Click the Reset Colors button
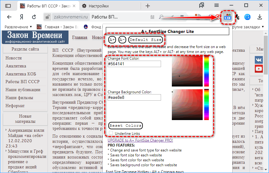Screen dimensions: 269x173 tap(126, 126)
